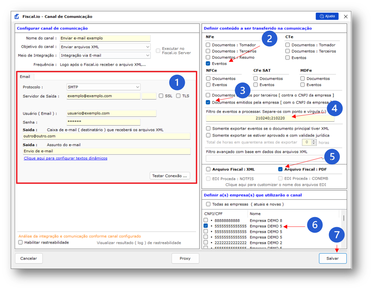Check the Empresa DEMO 8 row checkbox
The image size is (373, 290).
206,220
